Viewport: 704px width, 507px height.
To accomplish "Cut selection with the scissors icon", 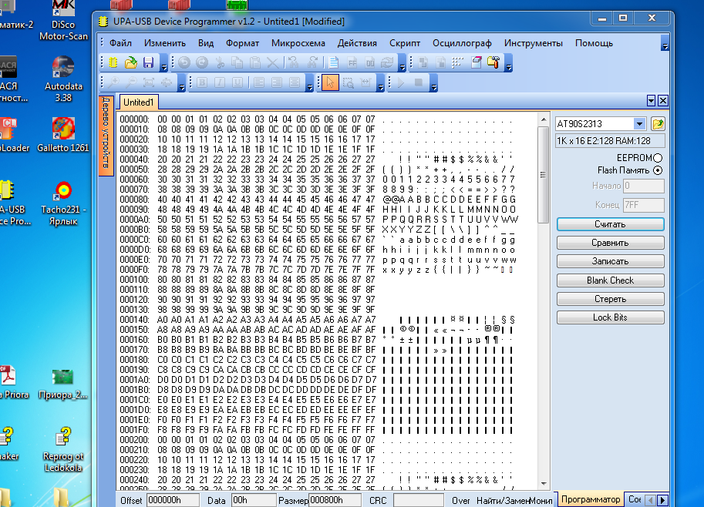I will (220, 63).
